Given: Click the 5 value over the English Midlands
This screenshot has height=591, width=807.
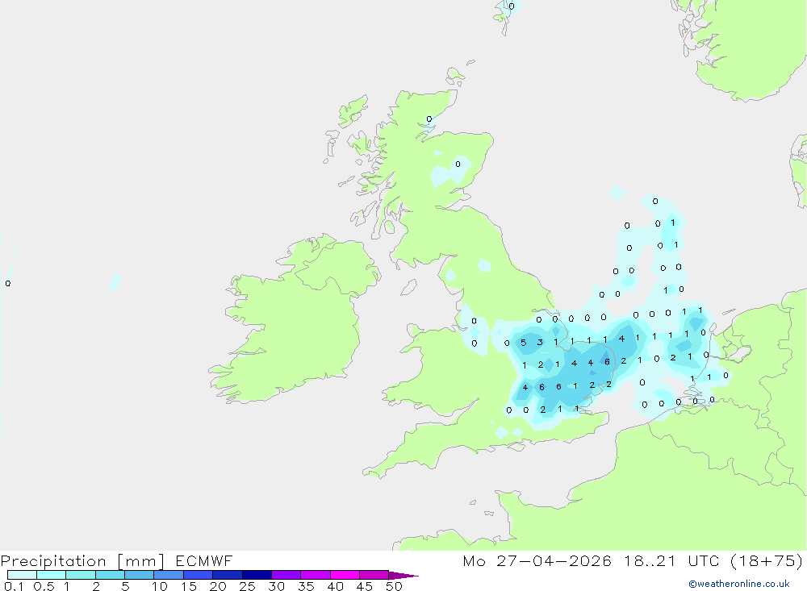Looking at the screenshot, I should pyautogui.click(x=524, y=343).
